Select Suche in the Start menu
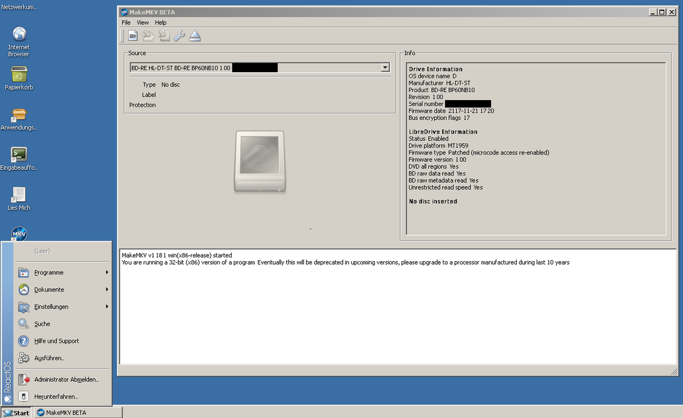Viewport: 683px width, 418px height. [63, 324]
